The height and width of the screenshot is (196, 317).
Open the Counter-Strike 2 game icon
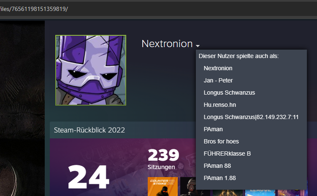pos(163,186)
